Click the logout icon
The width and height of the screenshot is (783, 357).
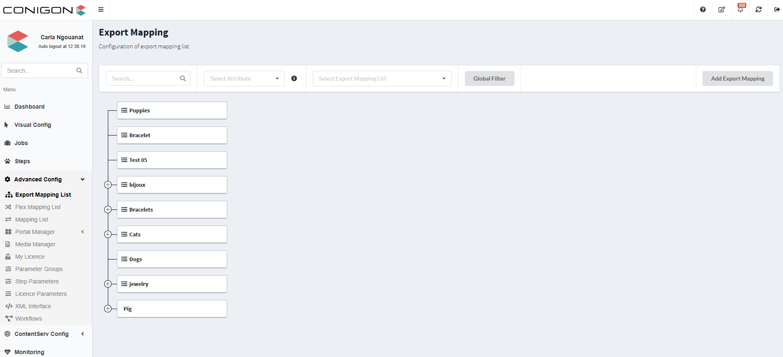coord(777,10)
